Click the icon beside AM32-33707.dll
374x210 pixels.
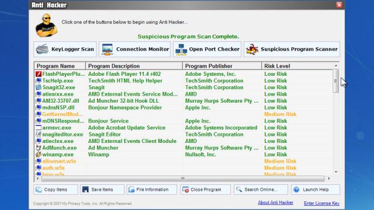pyautogui.click(x=39, y=101)
